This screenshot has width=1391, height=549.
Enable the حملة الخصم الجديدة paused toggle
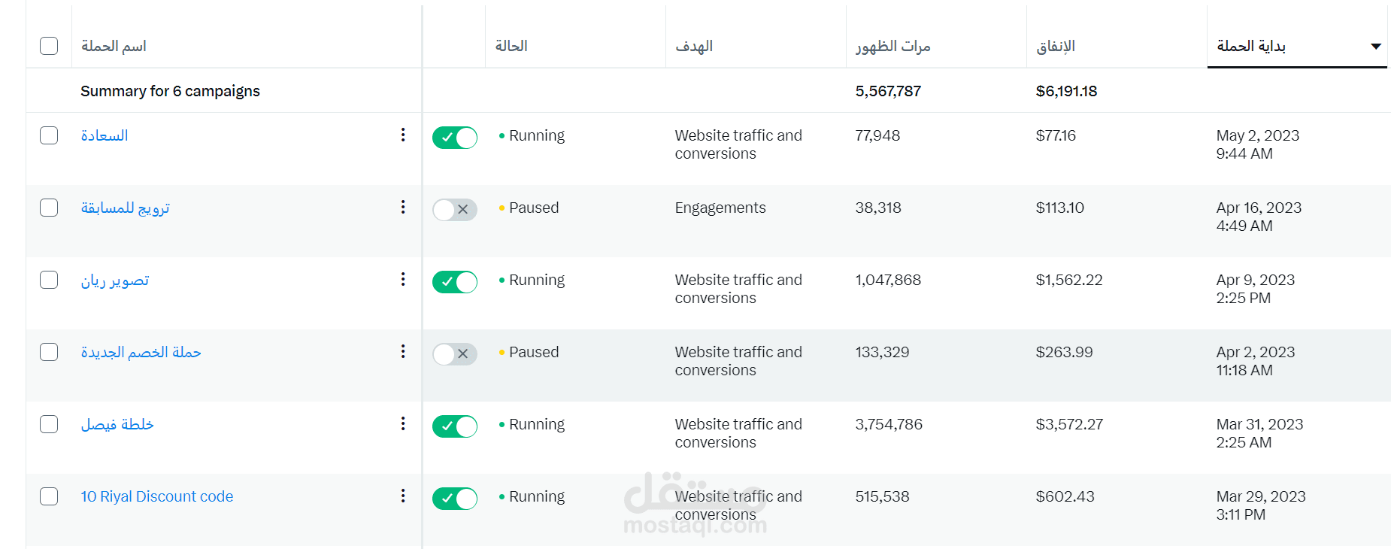coord(455,354)
